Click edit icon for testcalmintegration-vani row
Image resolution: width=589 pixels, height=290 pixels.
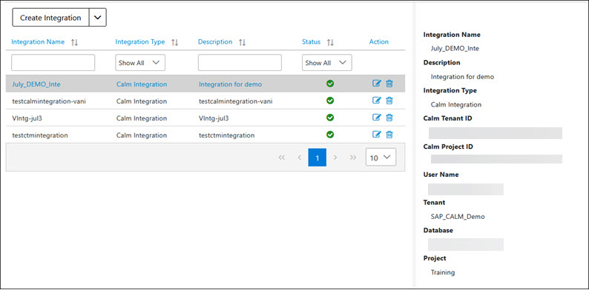coord(376,101)
